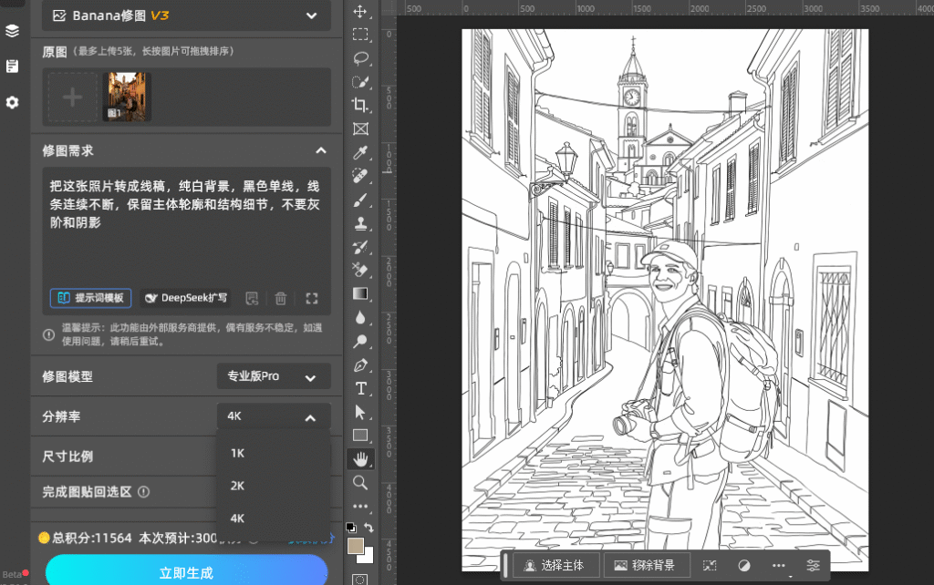Screen dimensions: 934x585
Task: Select the Path Selection tool
Action: tap(359, 412)
